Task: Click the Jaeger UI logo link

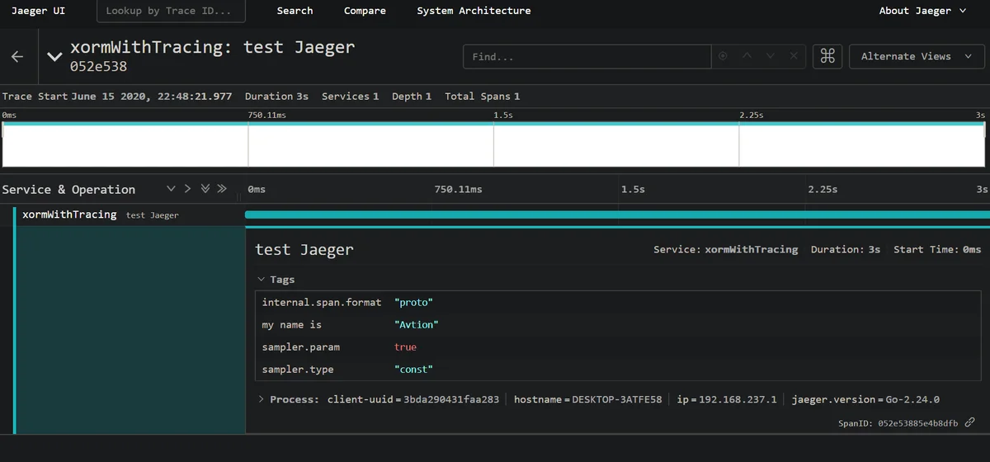Action: pyautogui.click(x=38, y=11)
